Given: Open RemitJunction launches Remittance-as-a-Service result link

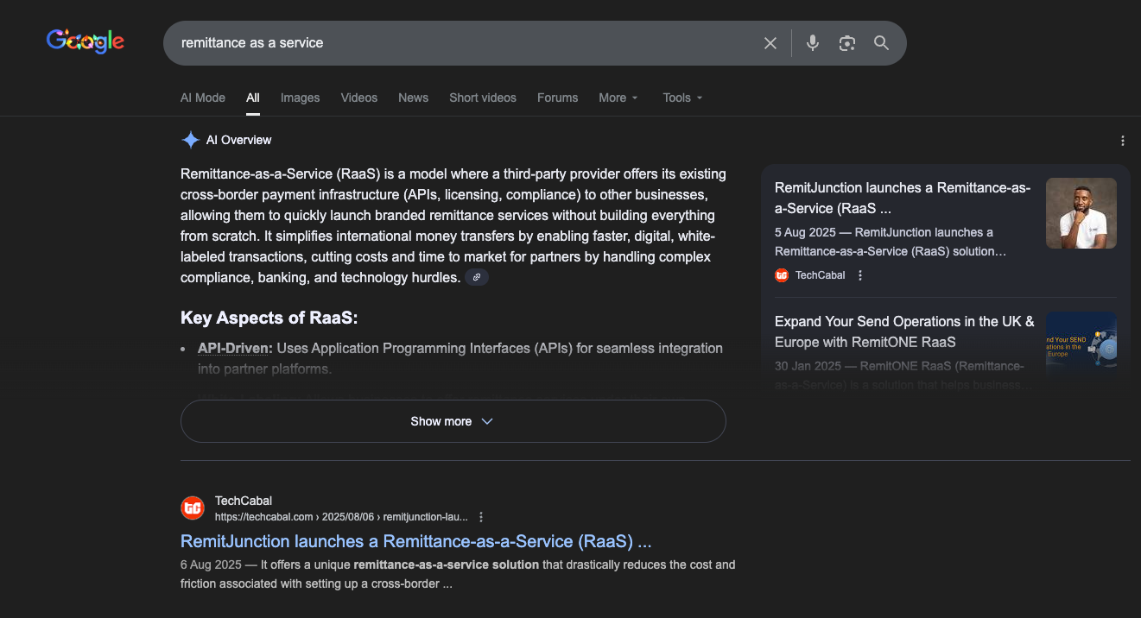Looking at the screenshot, I should pyautogui.click(x=415, y=541).
